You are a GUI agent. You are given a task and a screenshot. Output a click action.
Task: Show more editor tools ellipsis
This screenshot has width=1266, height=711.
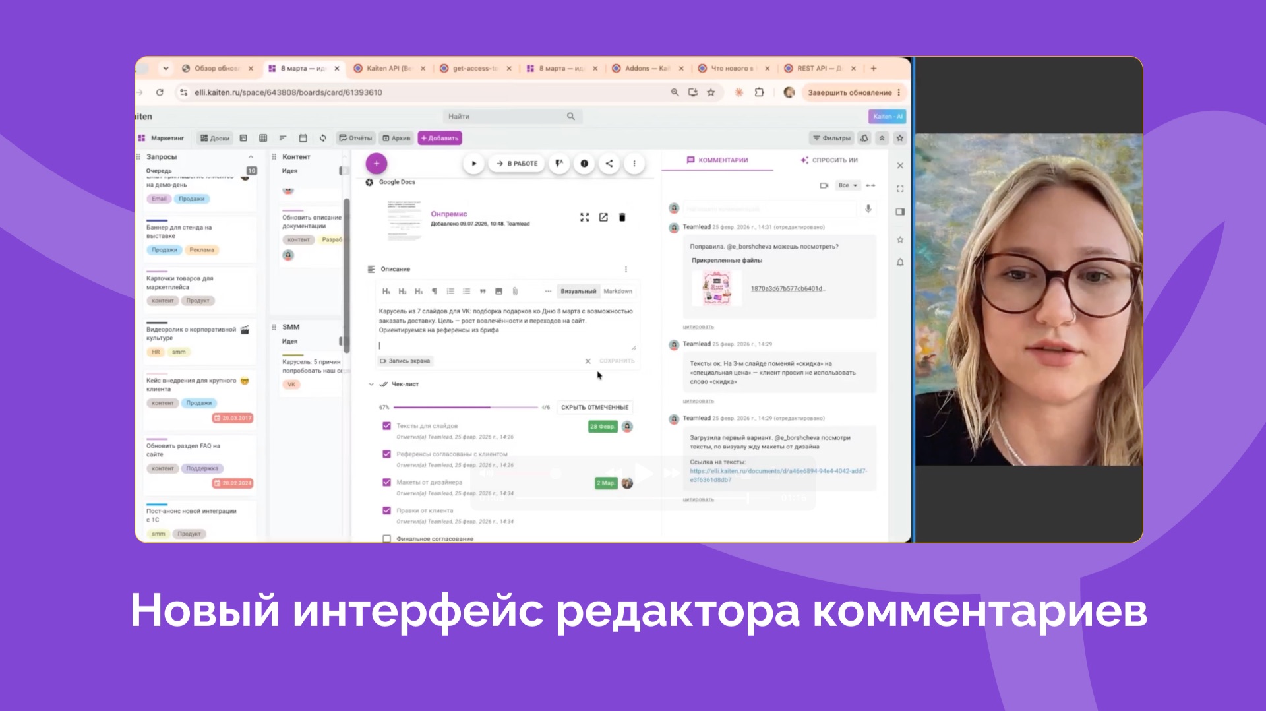[x=548, y=291]
